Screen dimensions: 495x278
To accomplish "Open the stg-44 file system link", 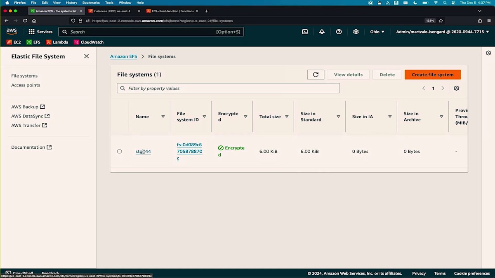I will 143,152.
